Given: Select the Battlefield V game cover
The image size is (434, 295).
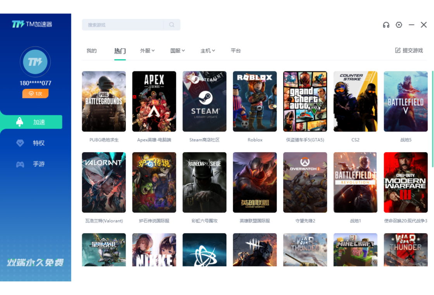Looking at the screenshot, I should (x=406, y=101).
